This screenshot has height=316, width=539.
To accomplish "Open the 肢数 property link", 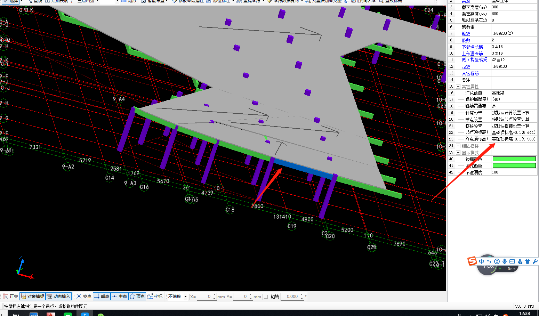I will 466,40.
